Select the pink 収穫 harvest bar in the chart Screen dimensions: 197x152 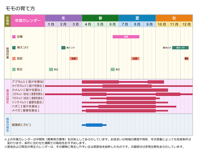[x=126, y=37]
